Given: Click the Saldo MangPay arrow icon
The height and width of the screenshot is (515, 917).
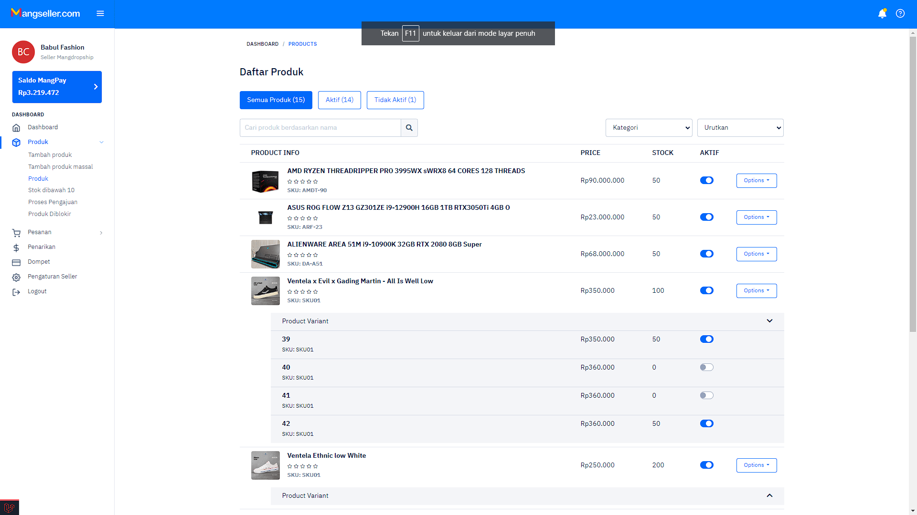Looking at the screenshot, I should point(96,87).
